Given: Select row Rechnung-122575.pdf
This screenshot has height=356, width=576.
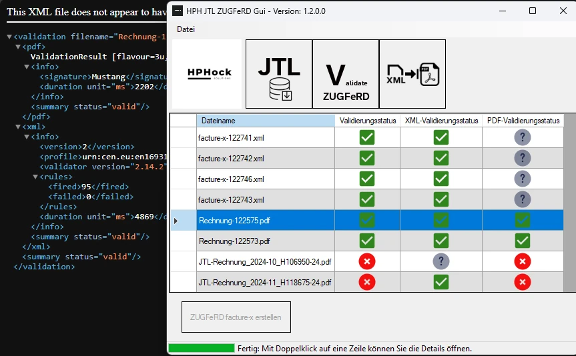Looking at the screenshot, I should 367,220.
